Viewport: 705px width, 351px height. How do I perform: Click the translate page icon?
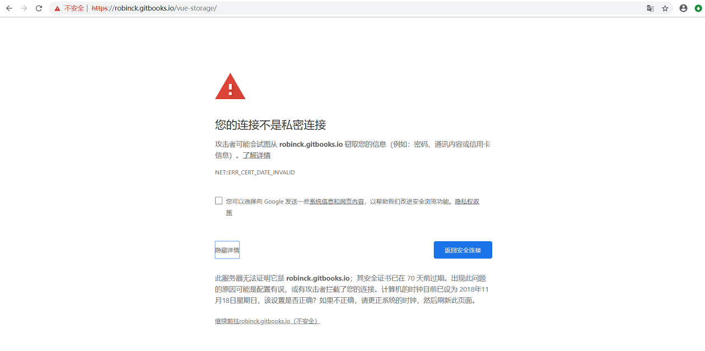[650, 8]
